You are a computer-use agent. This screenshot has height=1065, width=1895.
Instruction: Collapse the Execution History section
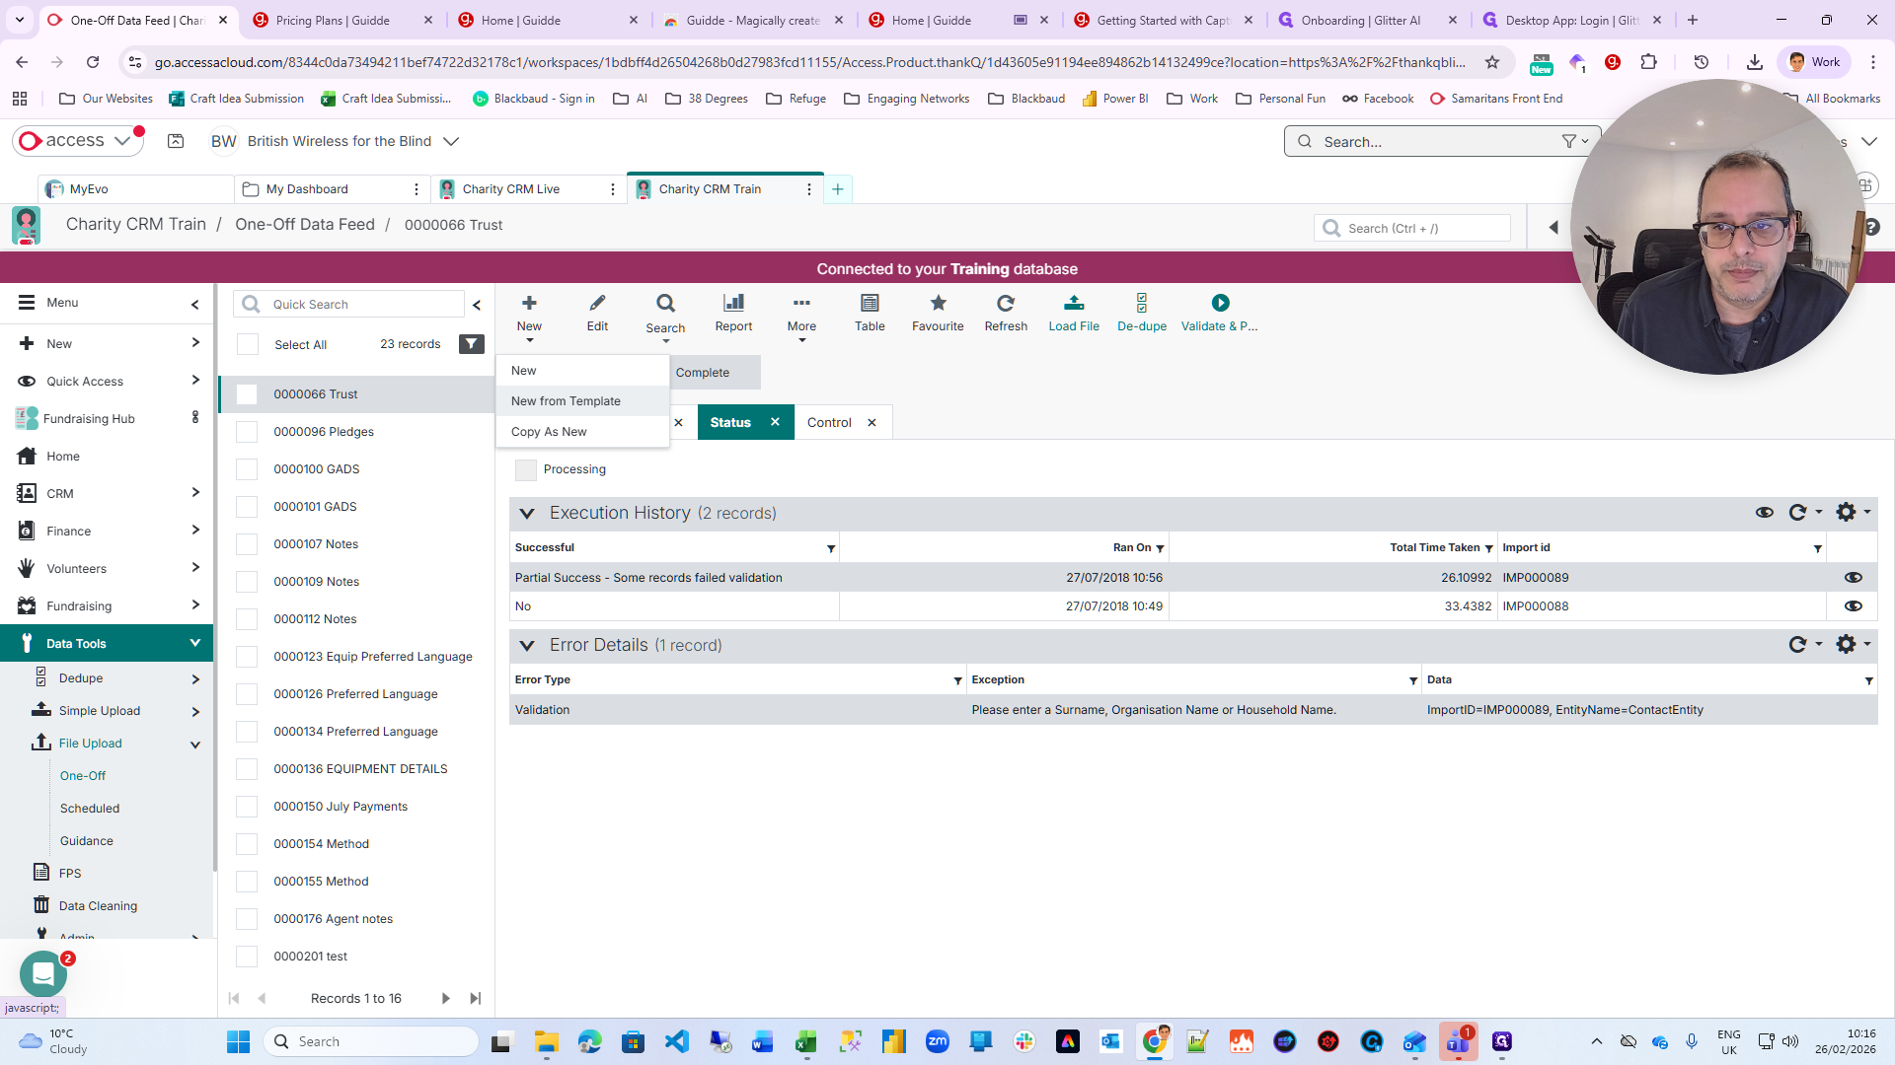(527, 514)
